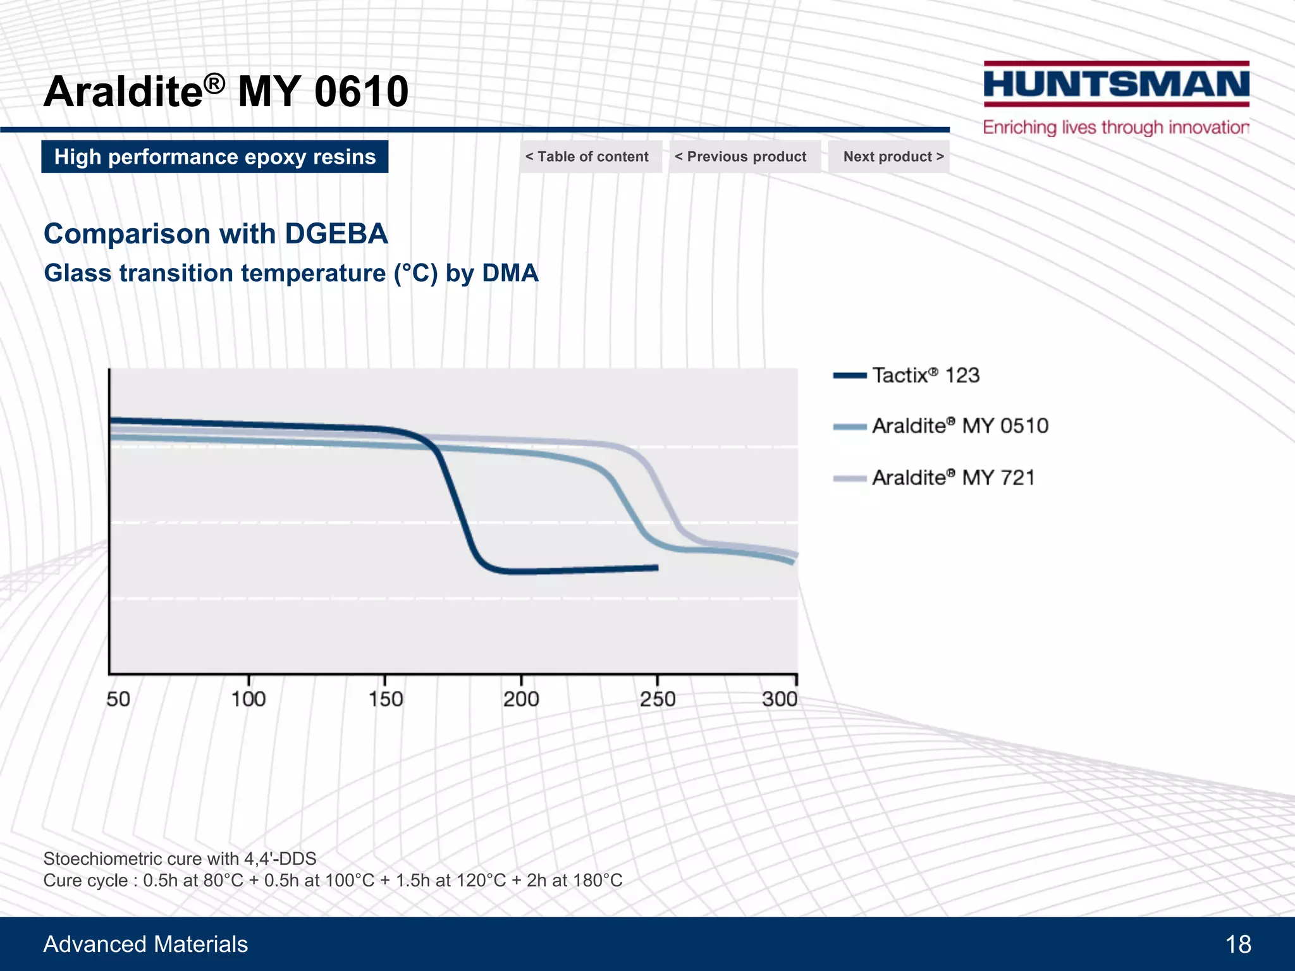The image size is (1295, 971).
Task: Click the Araldite MY 0510 legend swatch
Action: pyautogui.click(x=849, y=427)
